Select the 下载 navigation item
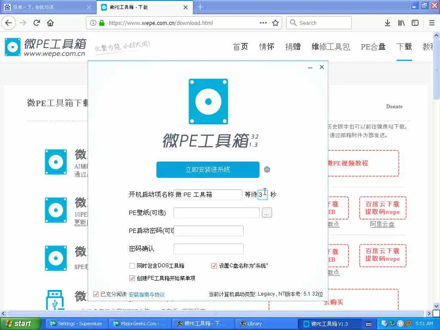The width and height of the screenshot is (440, 330). pos(404,46)
